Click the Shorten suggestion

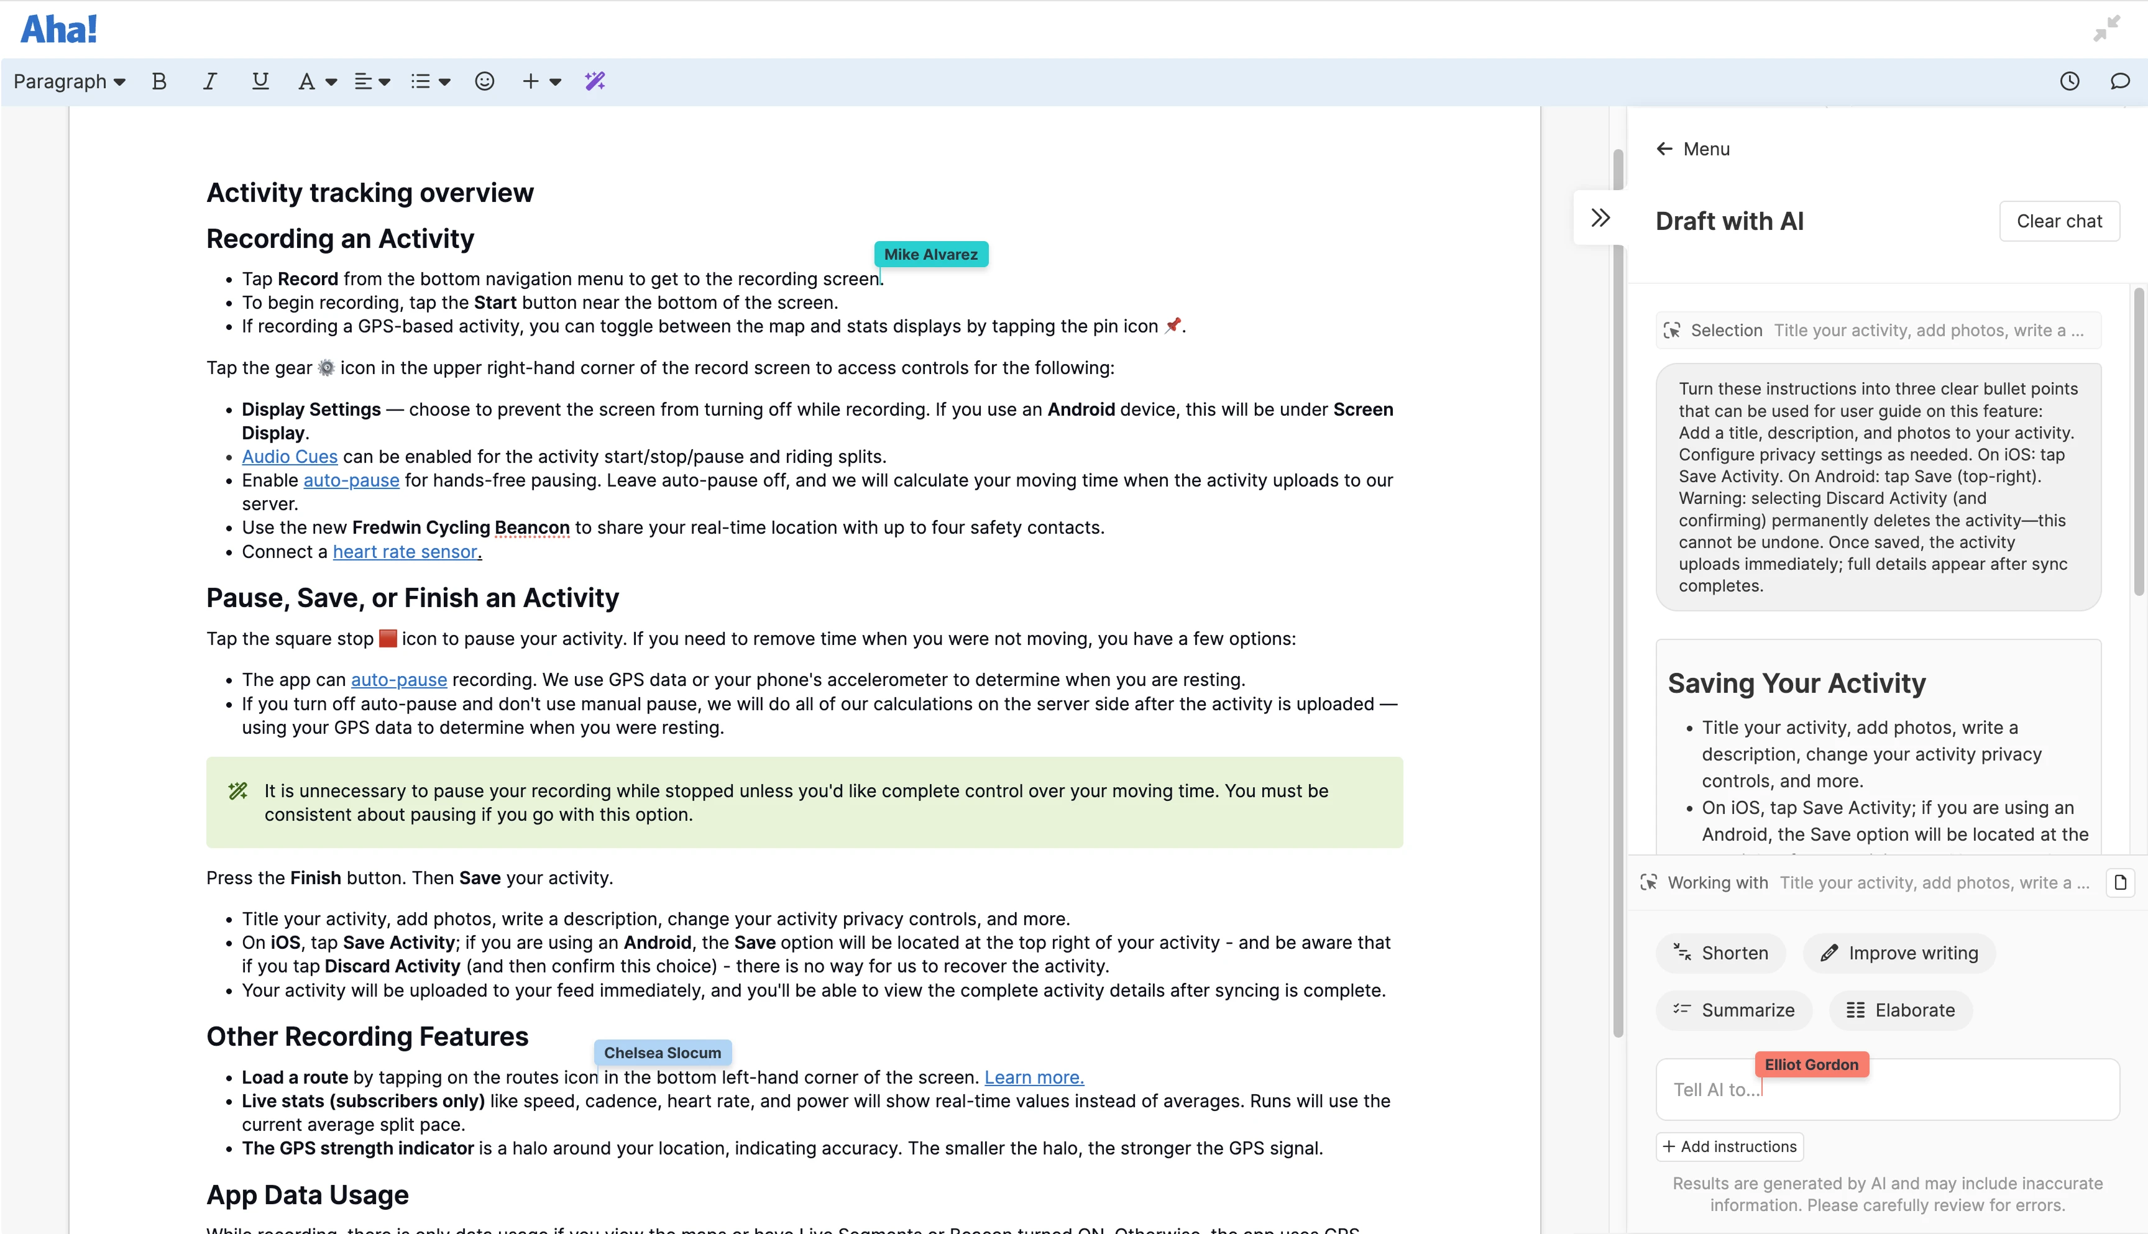coord(1721,953)
